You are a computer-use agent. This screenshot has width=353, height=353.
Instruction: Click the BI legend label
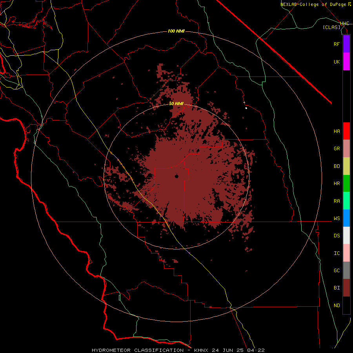tap(337, 288)
